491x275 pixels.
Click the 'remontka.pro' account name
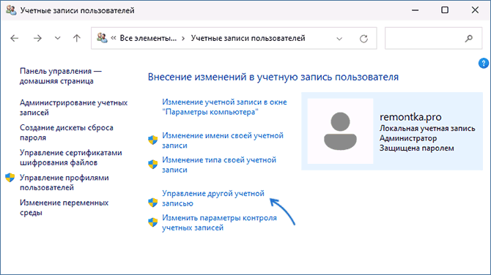click(x=410, y=117)
